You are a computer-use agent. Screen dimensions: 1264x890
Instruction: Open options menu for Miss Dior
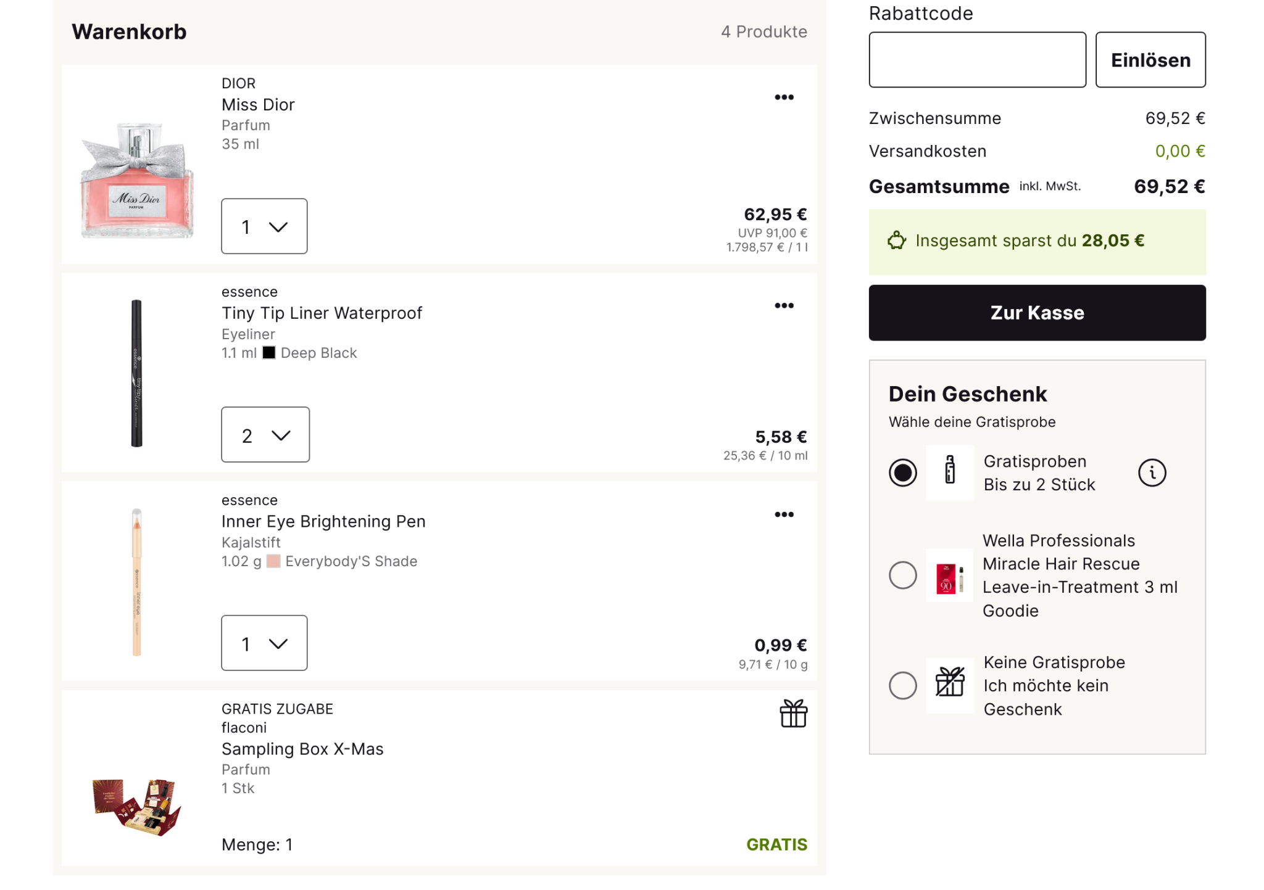784,97
